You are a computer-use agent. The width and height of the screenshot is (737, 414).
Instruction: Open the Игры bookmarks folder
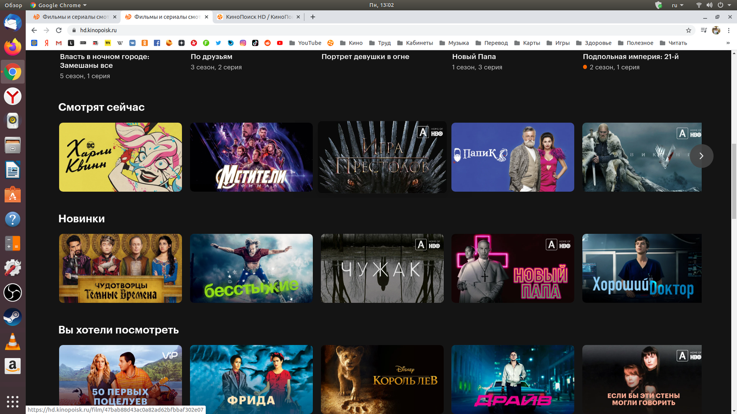coord(558,43)
